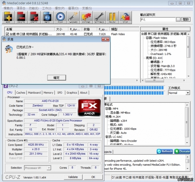The width and height of the screenshot is (195, 182).
Task: Select the 視頻: H.264 tree node
Action: 113,117
